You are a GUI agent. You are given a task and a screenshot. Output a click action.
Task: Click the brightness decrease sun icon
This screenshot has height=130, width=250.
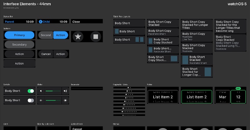tap(41, 100)
